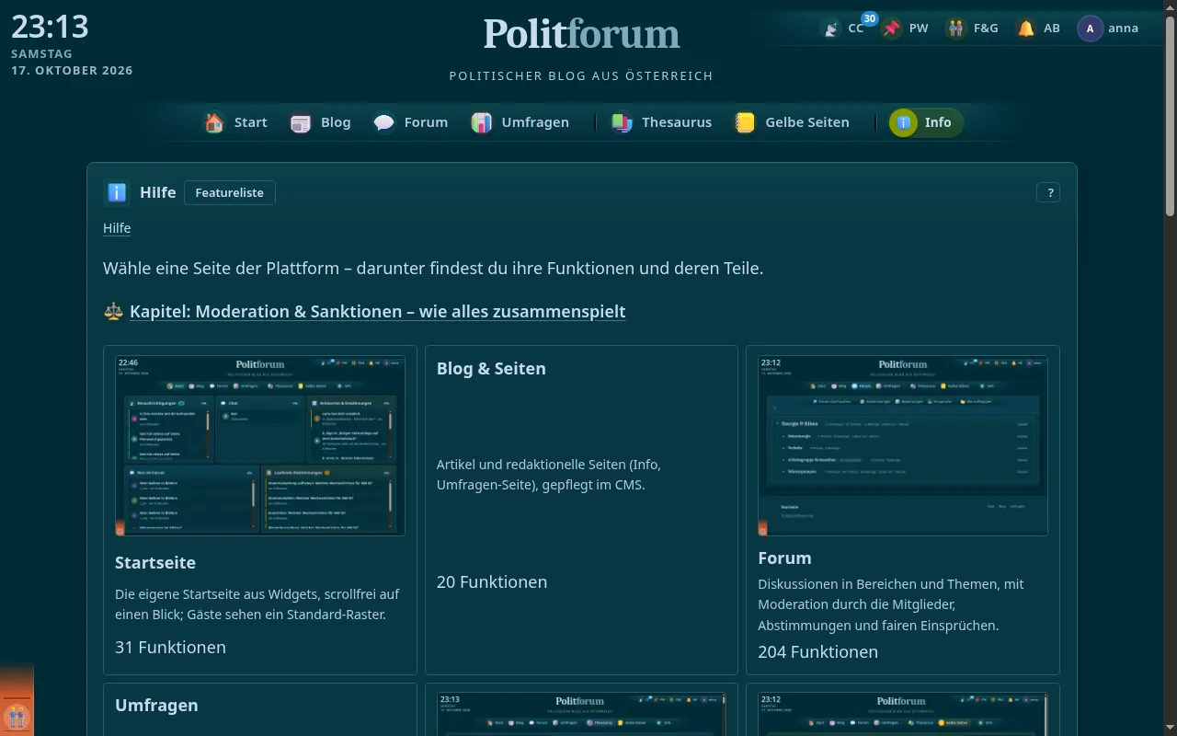Click the question mark help button
The width and height of the screenshot is (1177, 736).
1048,192
